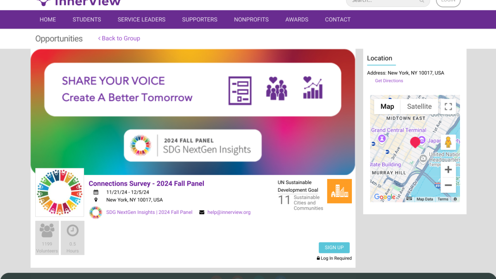Zoom out on the map
The width and height of the screenshot is (496, 279).
pyautogui.click(x=448, y=185)
